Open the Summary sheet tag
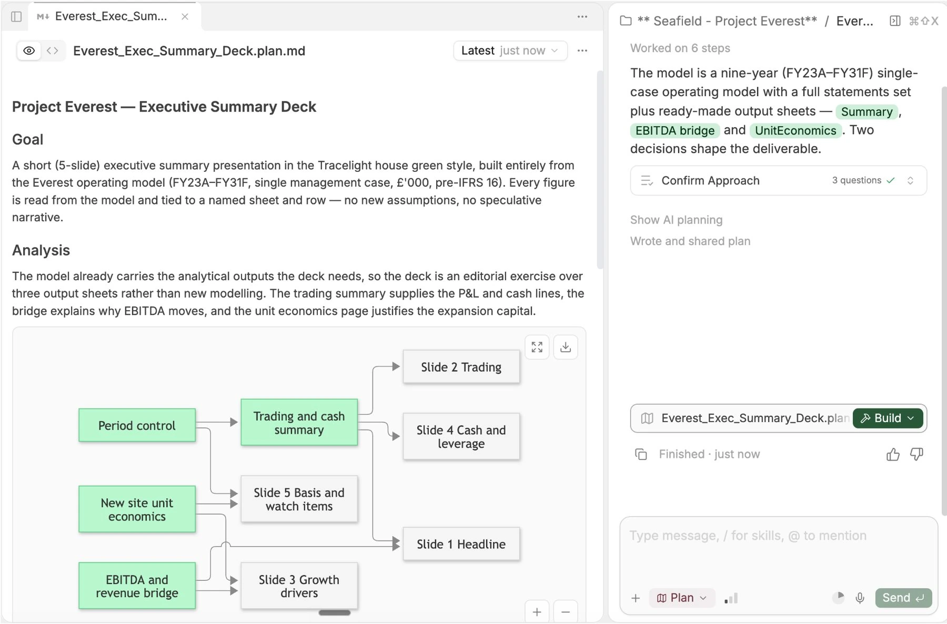 [867, 112]
